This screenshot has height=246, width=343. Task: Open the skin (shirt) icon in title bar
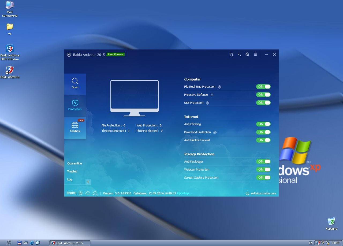(x=231, y=54)
